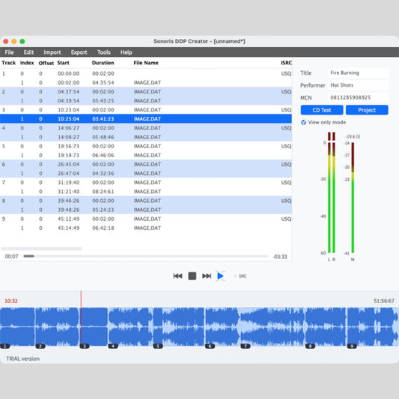Select track marker 8 on waveform
The width and height of the screenshot is (399, 399).
[x=310, y=346]
